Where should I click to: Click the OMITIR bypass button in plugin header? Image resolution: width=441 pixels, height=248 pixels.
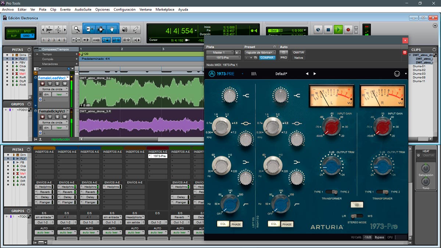[x=298, y=53]
